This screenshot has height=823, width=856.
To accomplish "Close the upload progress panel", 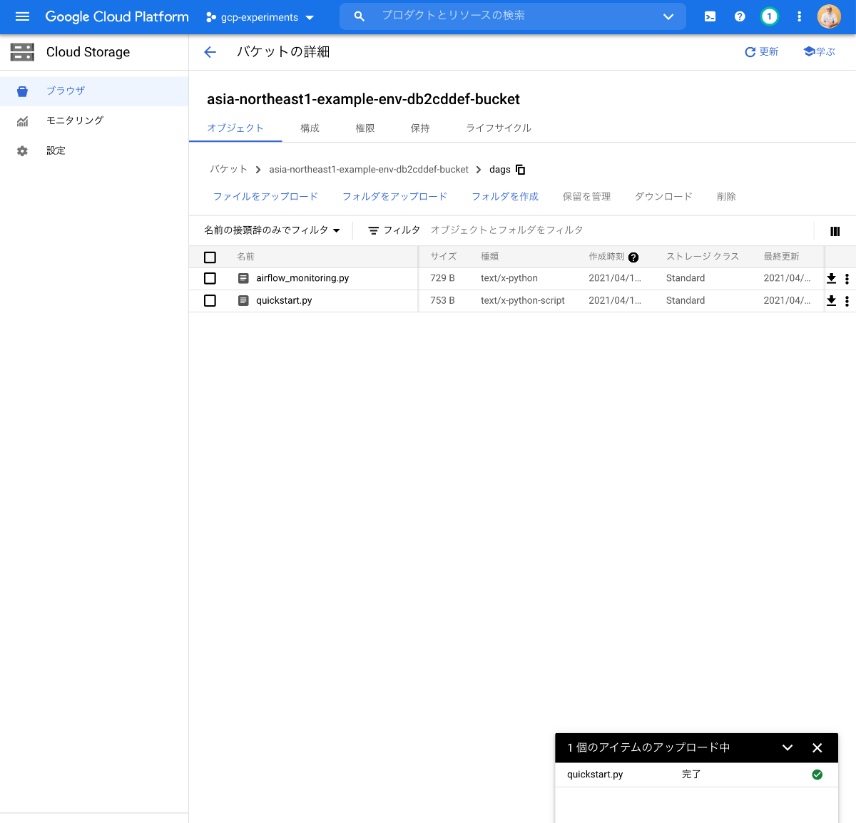I will (x=817, y=747).
